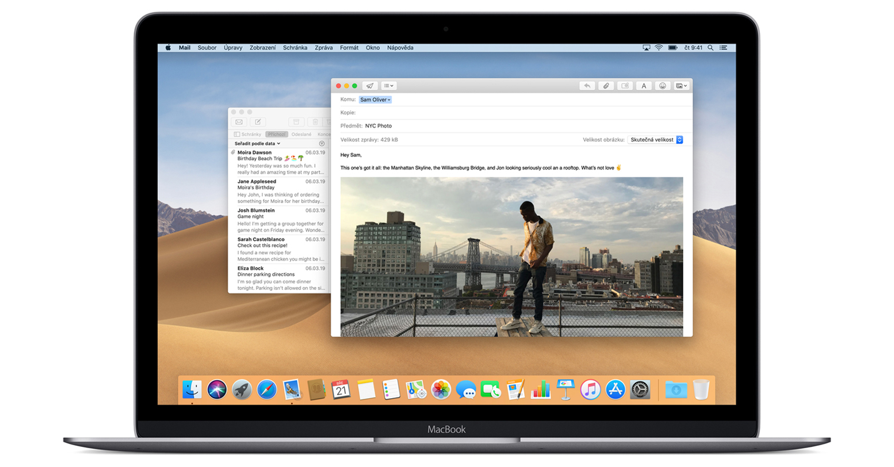
Task: Click the format text 'A' icon
Action: coord(643,86)
